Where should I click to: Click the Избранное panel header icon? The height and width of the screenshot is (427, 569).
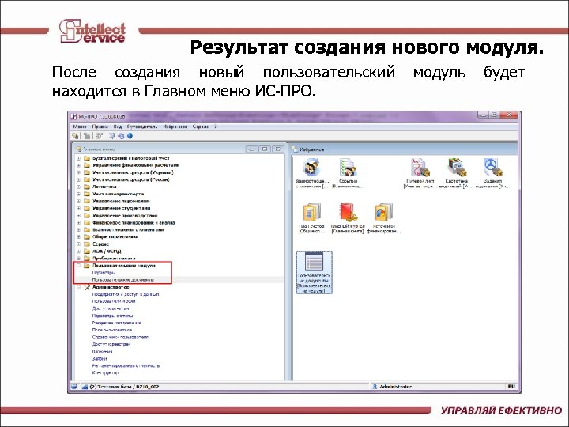[x=295, y=149]
